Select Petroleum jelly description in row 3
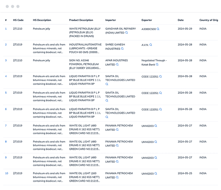The image size is (221, 190). point(42,60)
